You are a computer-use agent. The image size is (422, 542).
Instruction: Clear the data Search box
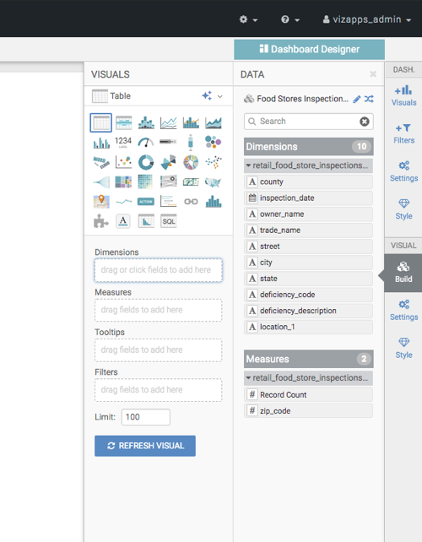(x=365, y=122)
